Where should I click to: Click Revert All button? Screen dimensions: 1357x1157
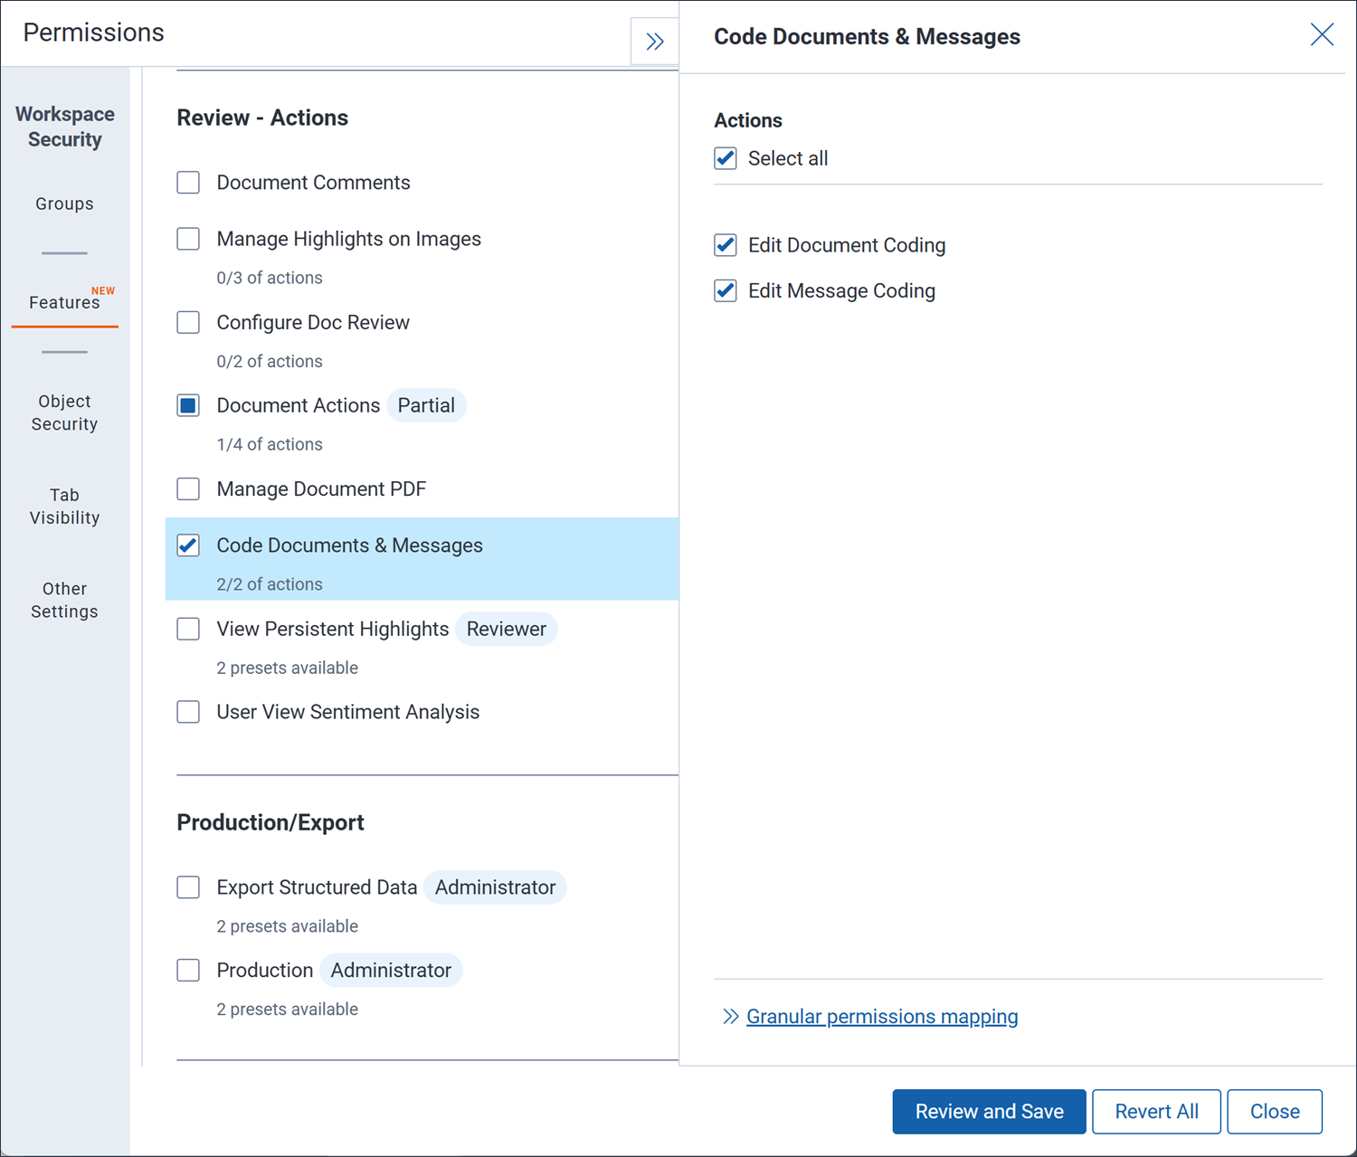click(x=1156, y=1112)
